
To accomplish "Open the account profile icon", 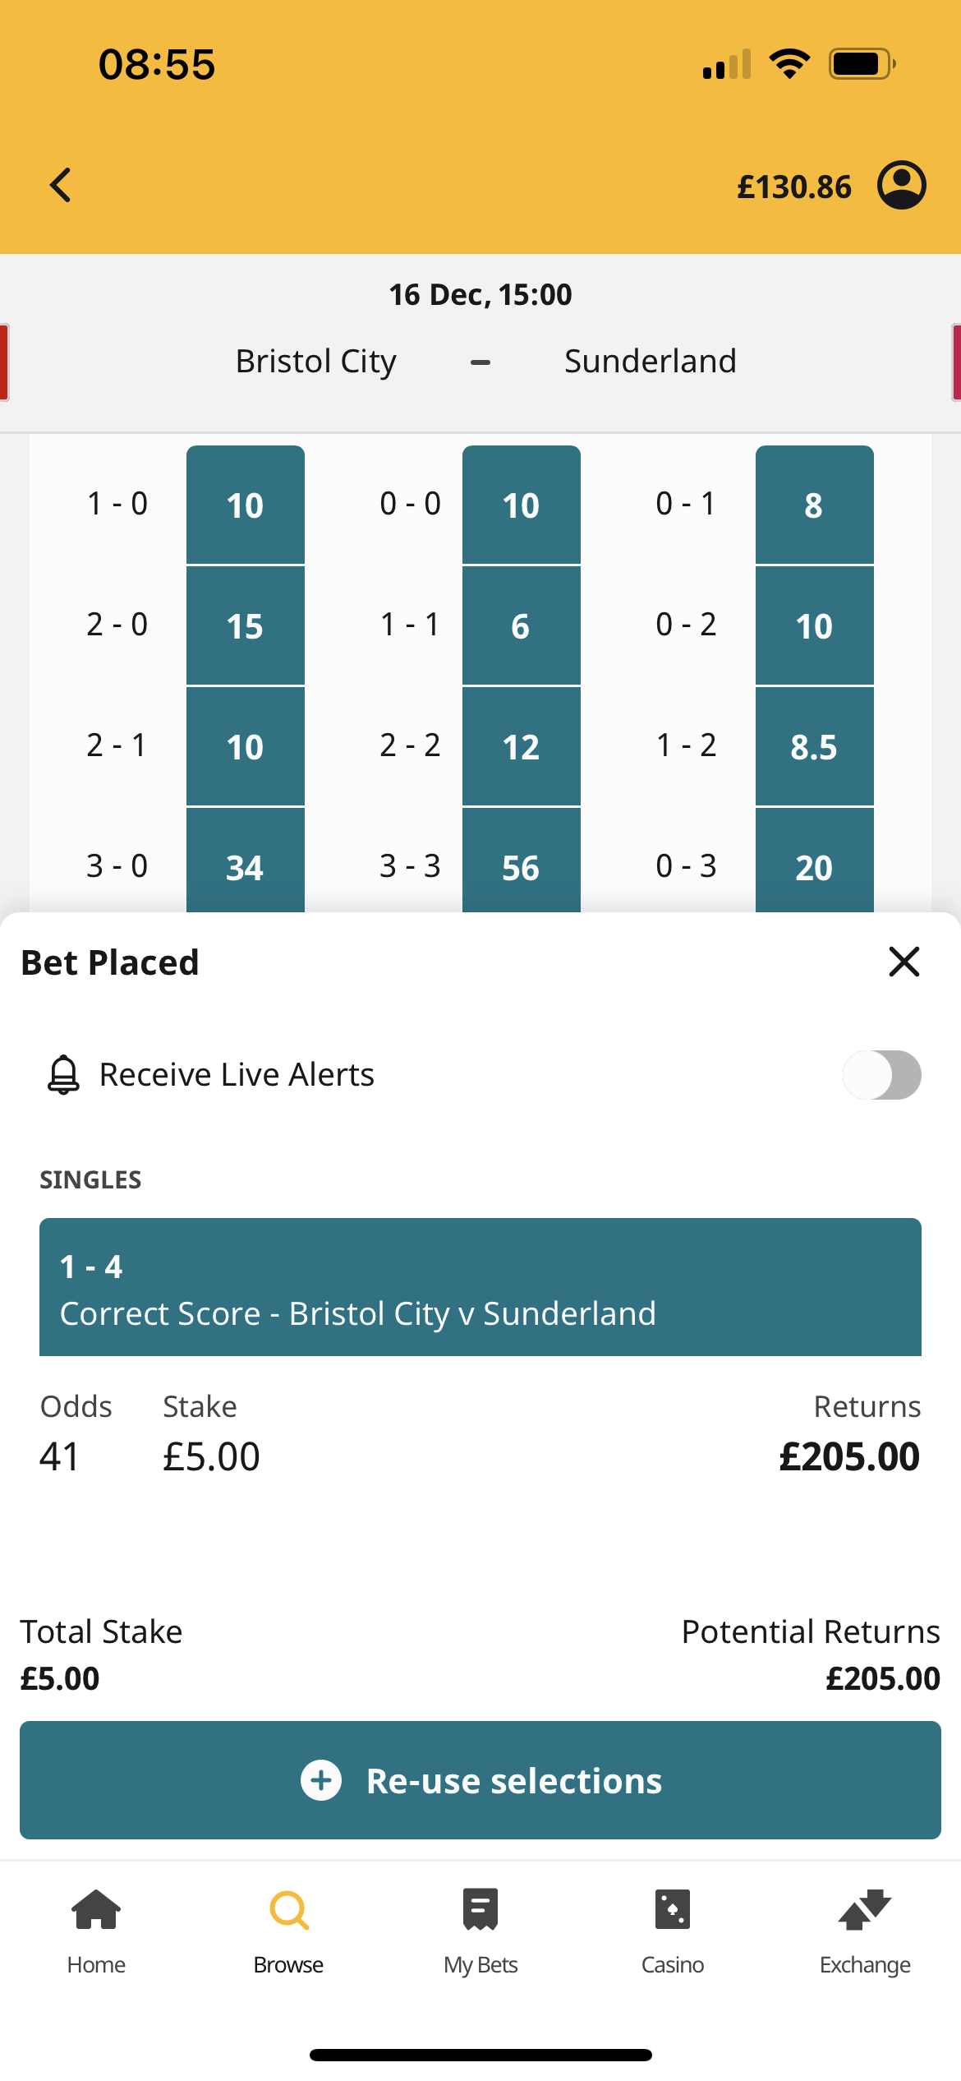I will pyautogui.click(x=901, y=185).
